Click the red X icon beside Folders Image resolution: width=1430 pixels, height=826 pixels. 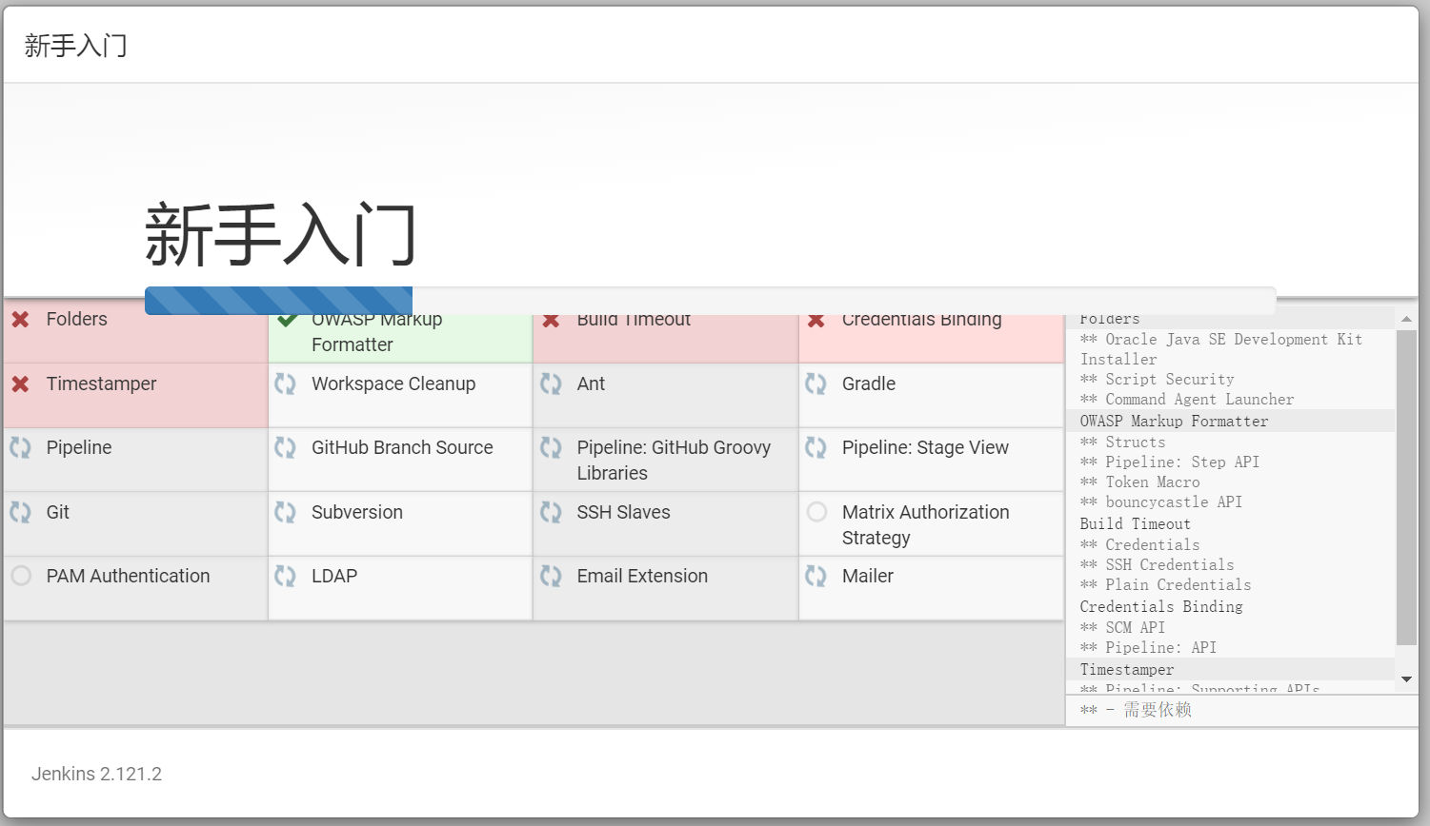[20, 320]
